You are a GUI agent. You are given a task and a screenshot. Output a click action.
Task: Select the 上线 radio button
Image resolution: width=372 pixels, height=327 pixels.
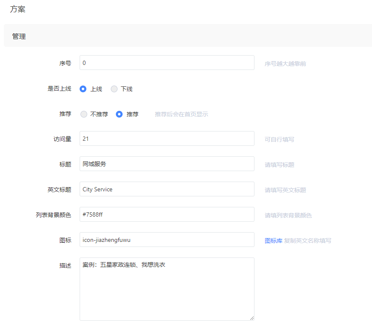(x=83, y=89)
